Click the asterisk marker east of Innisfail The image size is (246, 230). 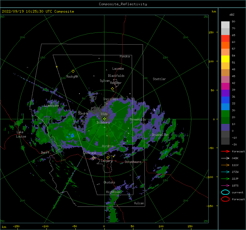130,94
